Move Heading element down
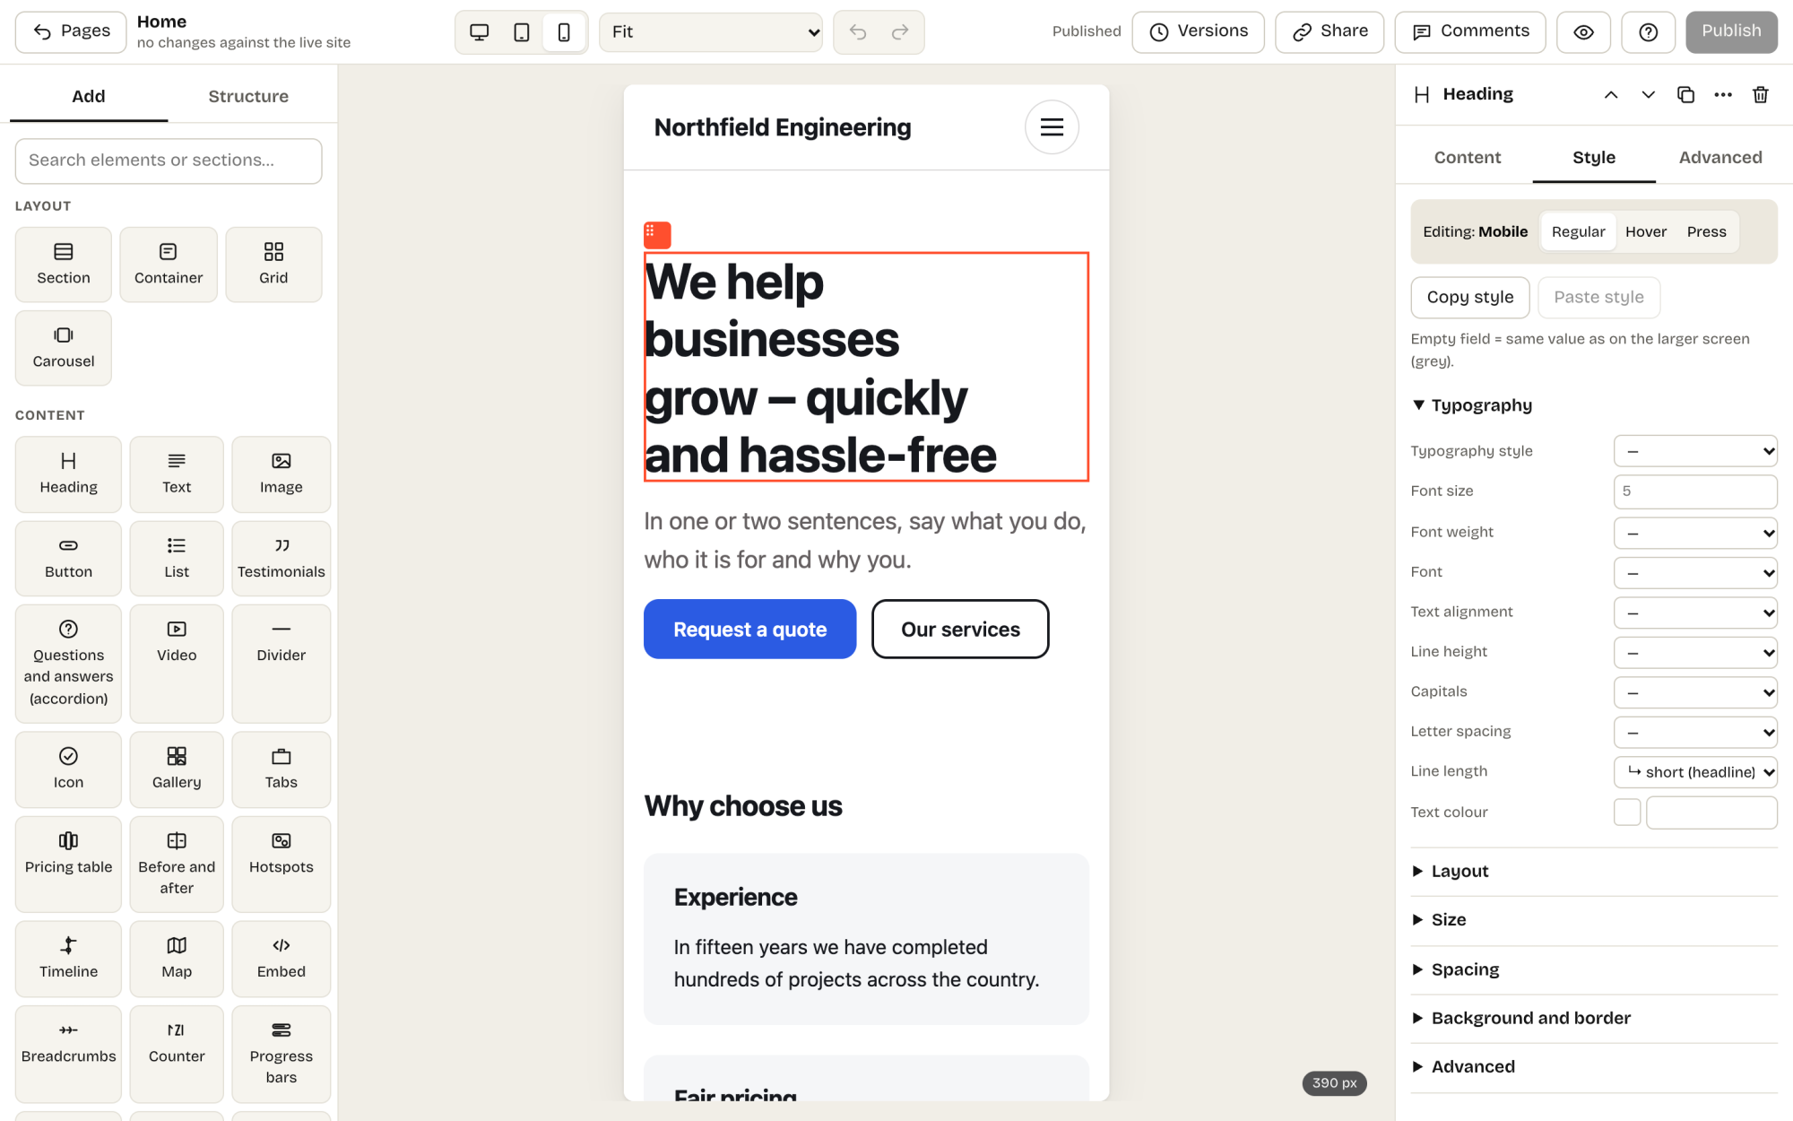Screen dimensions: 1793x1121 pos(1648,95)
